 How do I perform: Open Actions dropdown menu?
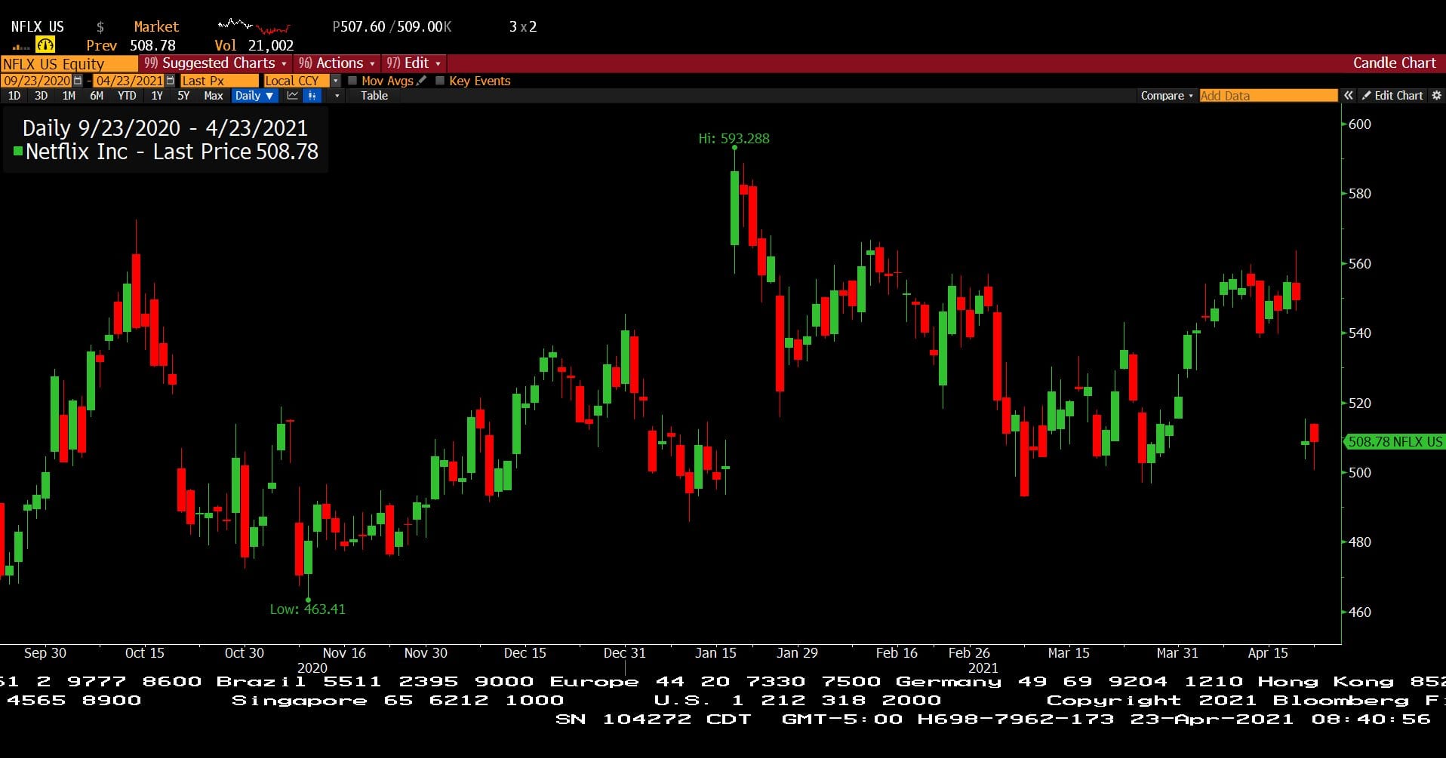(x=337, y=63)
